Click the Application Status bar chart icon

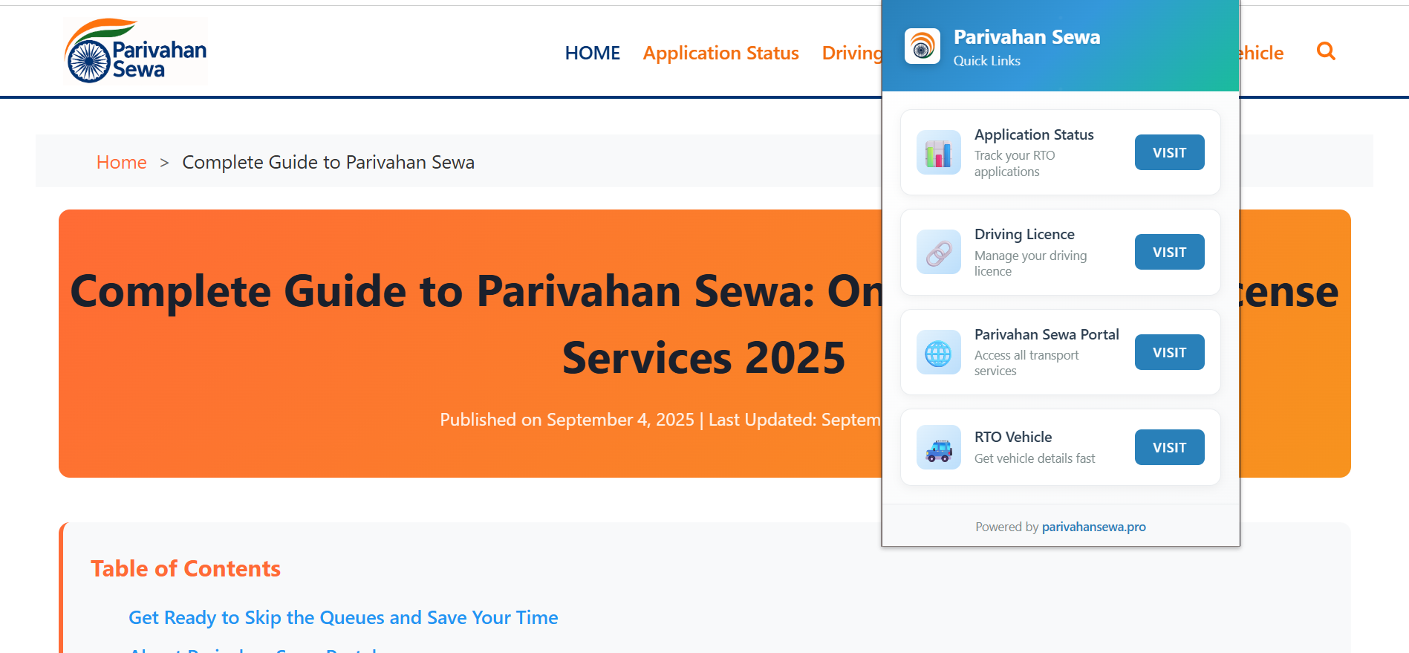coord(938,152)
